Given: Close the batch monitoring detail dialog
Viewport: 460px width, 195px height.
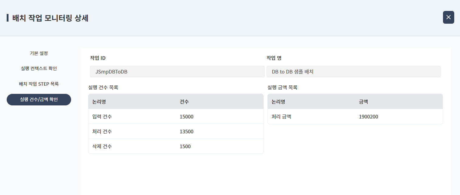Looking at the screenshot, I should click(448, 17).
